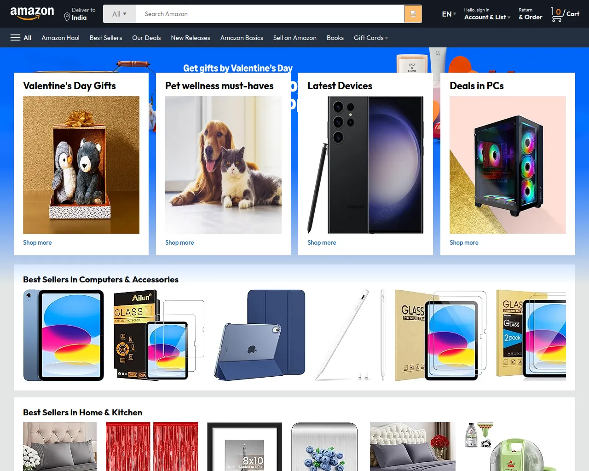
Task: Select the gray bedding with red roses product
Action: click(x=413, y=447)
